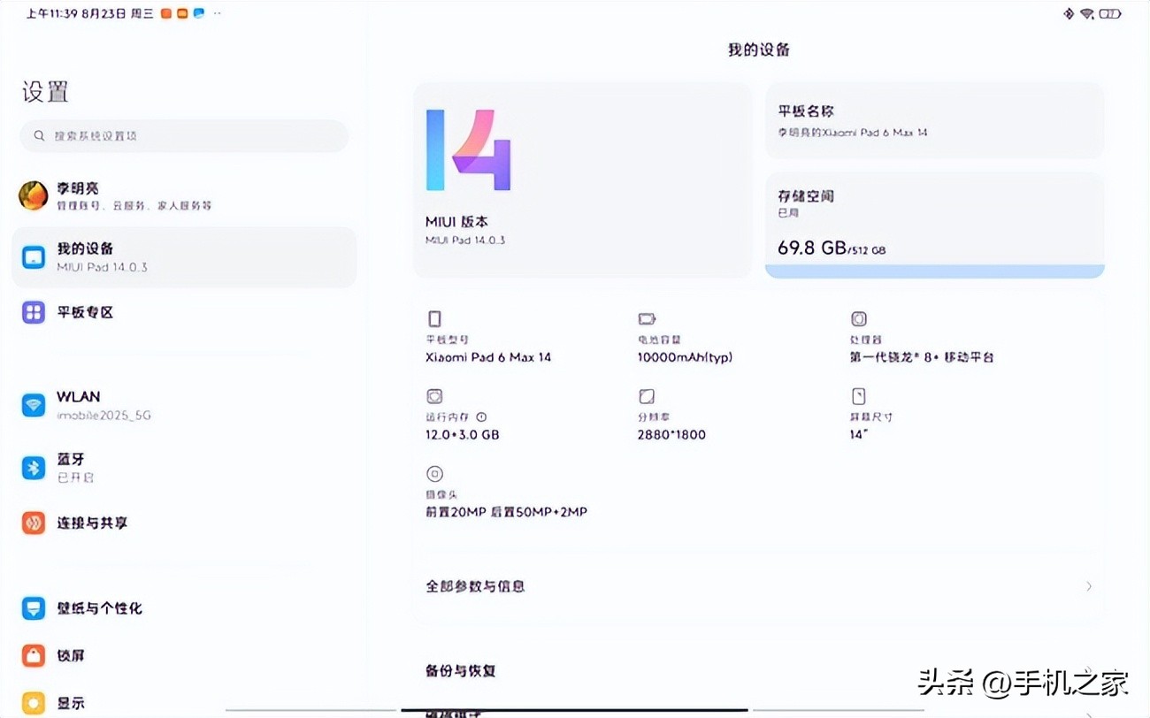Expand 全部参数与信息 with its chevron
Image resolution: width=1150 pixels, height=718 pixels.
[1089, 585]
